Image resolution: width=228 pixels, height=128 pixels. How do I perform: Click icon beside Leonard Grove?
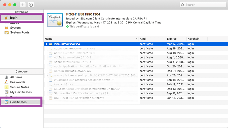click(x=50, y=85)
